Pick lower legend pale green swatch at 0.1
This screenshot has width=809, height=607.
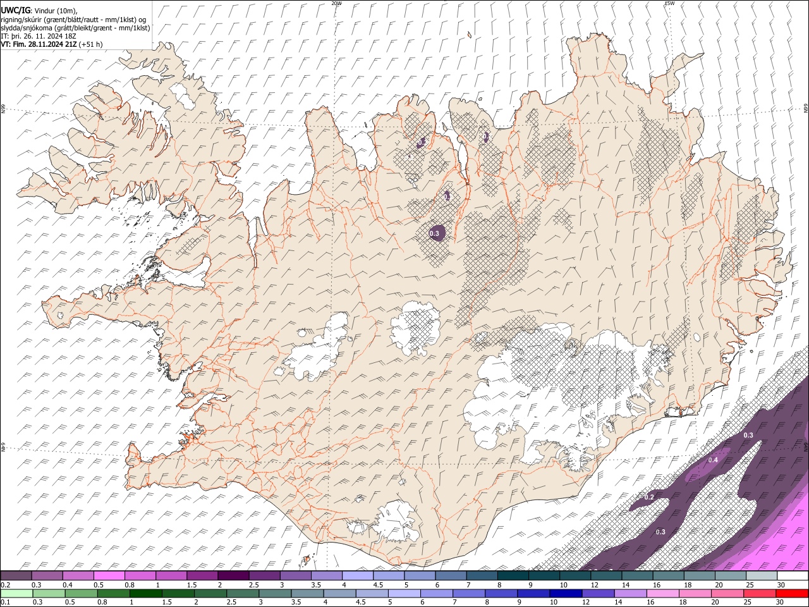[17, 594]
